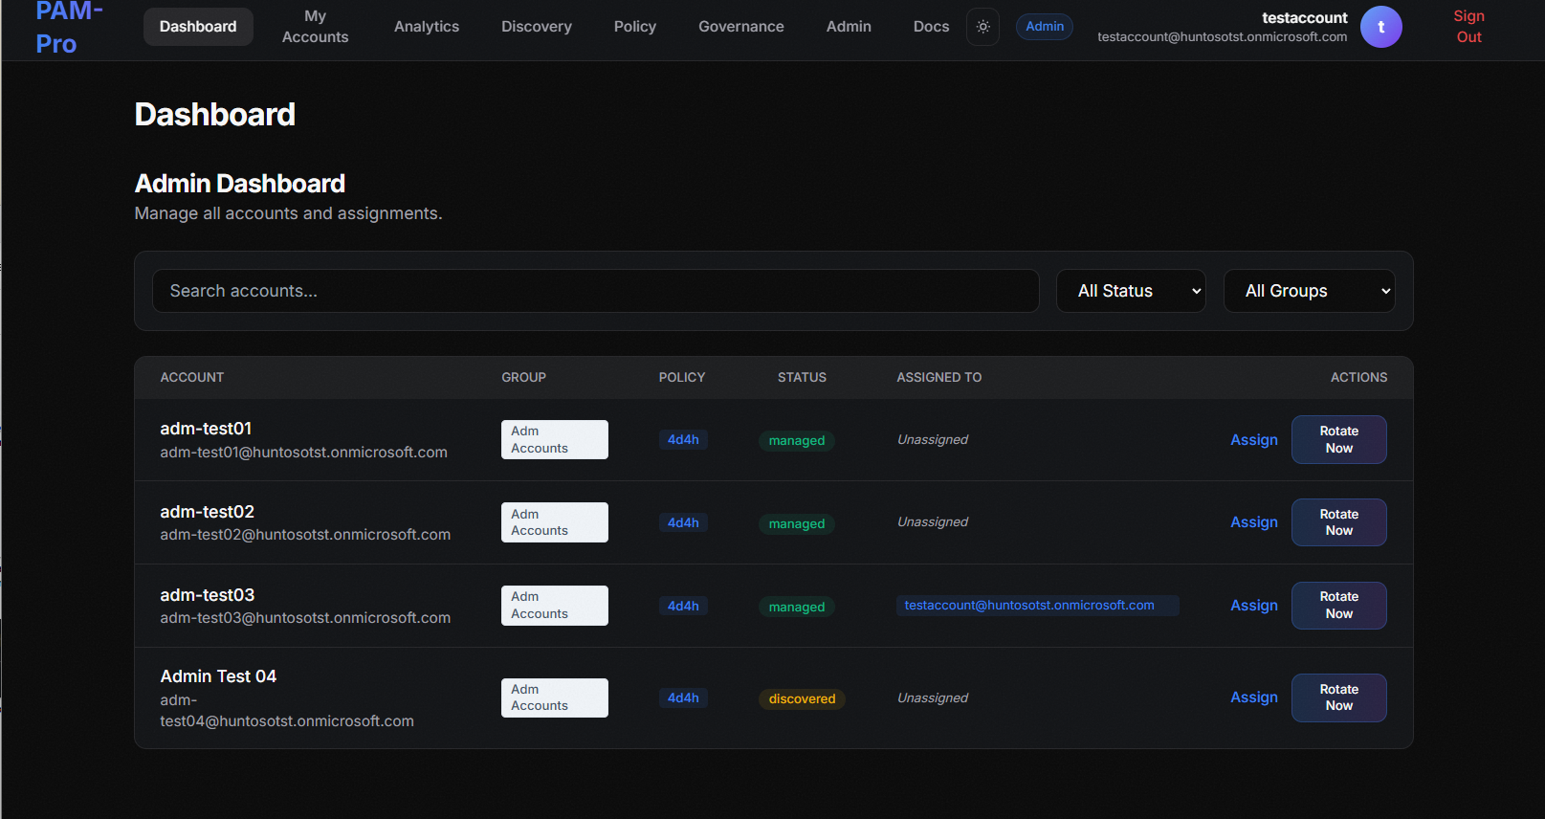1545x819 pixels.
Task: Click the Adm Accounts group of adm-test03
Action: [x=555, y=606]
